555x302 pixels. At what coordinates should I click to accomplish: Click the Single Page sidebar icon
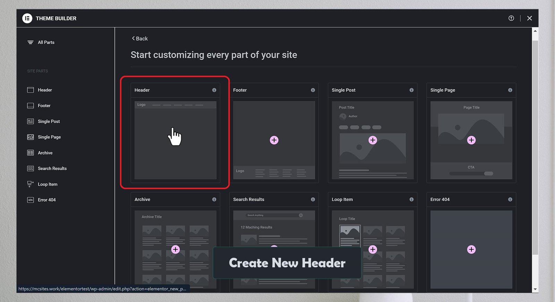pyautogui.click(x=31, y=137)
